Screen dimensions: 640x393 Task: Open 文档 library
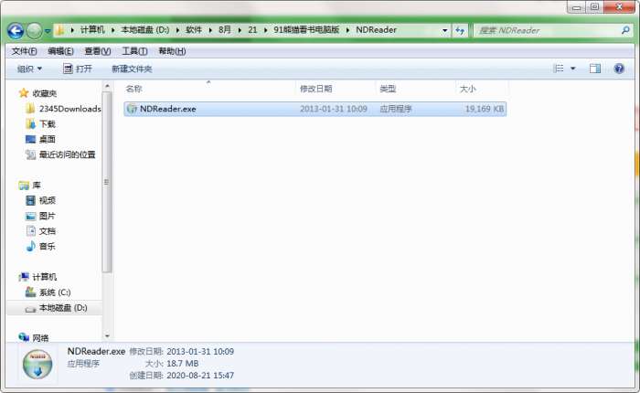[x=48, y=231]
